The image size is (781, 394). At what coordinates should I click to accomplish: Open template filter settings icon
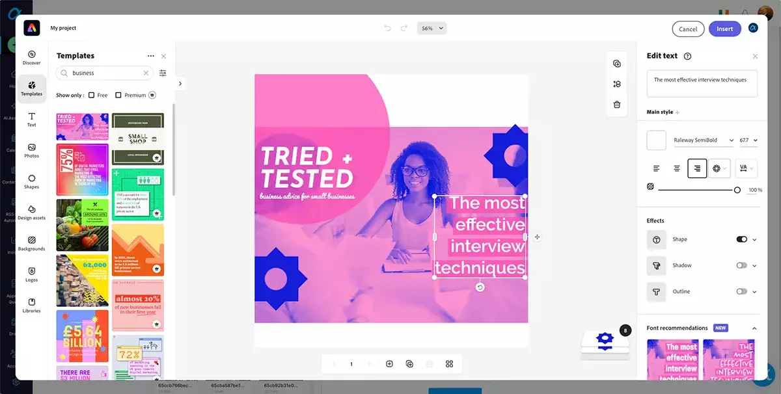(x=163, y=73)
